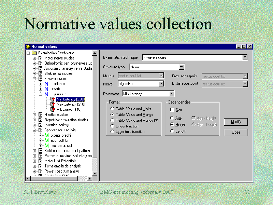273x205 pixels.
Task: Click the Min Latency parameter icon
Action: click(x=53, y=99)
